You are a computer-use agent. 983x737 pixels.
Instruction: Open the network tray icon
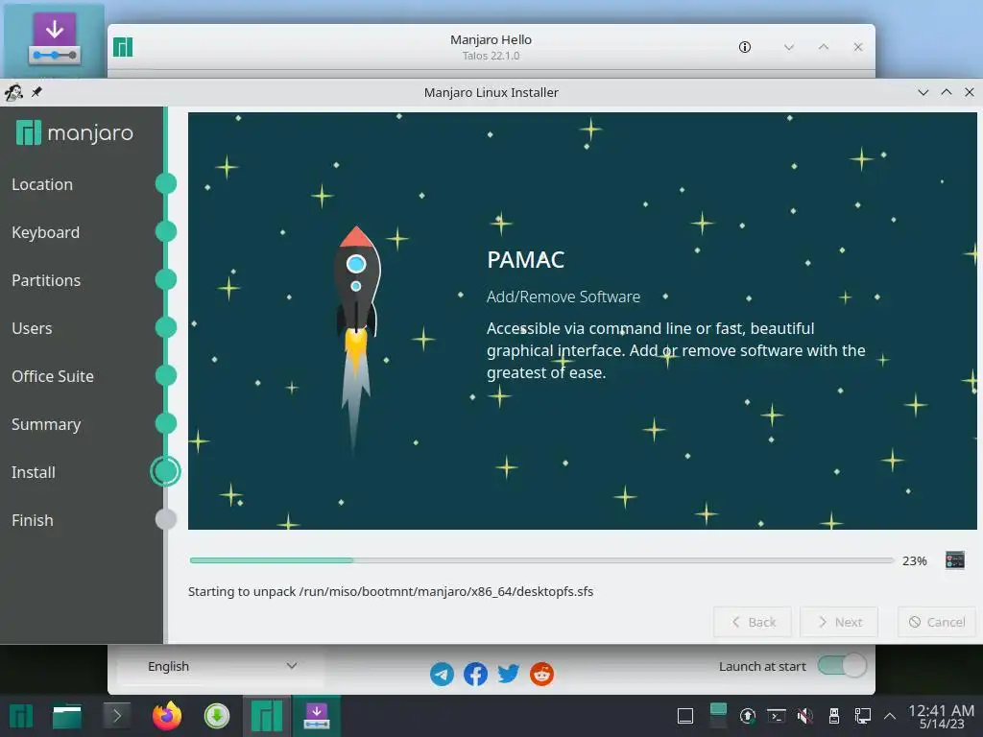pos(863,716)
